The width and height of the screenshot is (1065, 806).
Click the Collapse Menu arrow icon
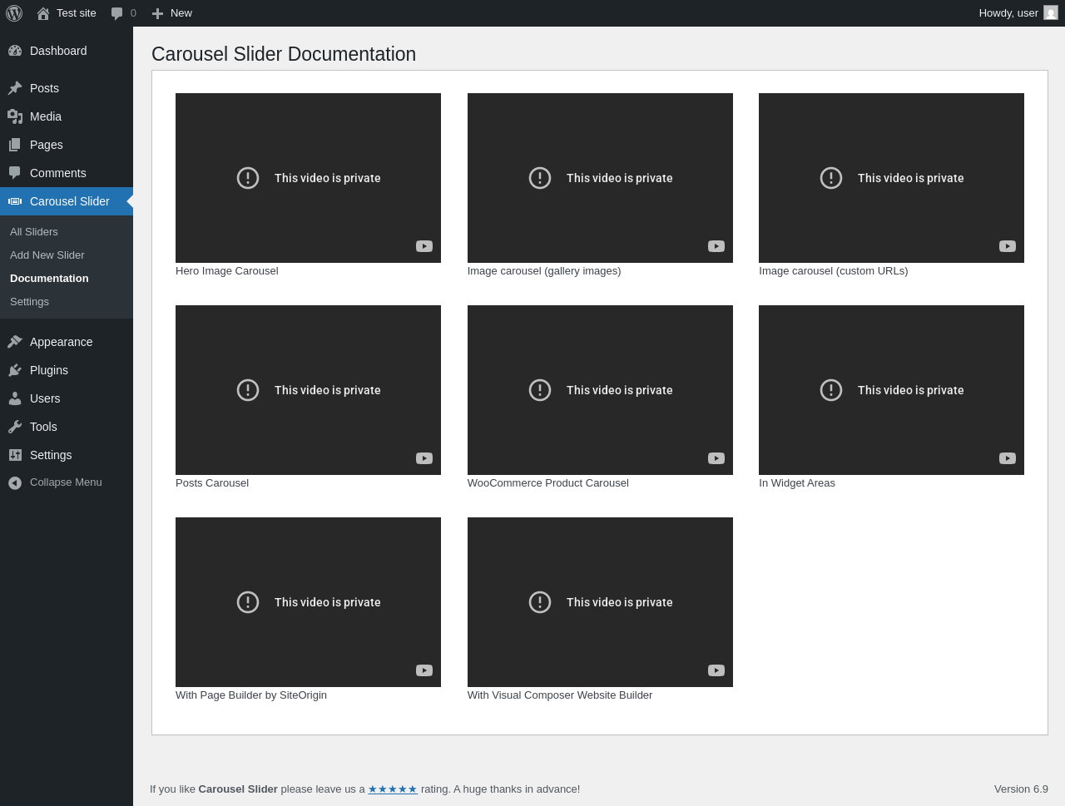(x=15, y=482)
